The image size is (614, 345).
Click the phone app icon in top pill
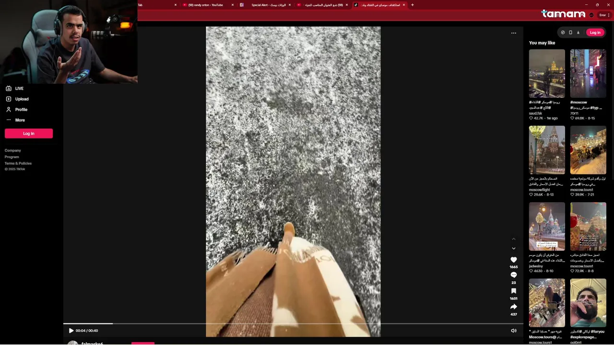(x=570, y=33)
